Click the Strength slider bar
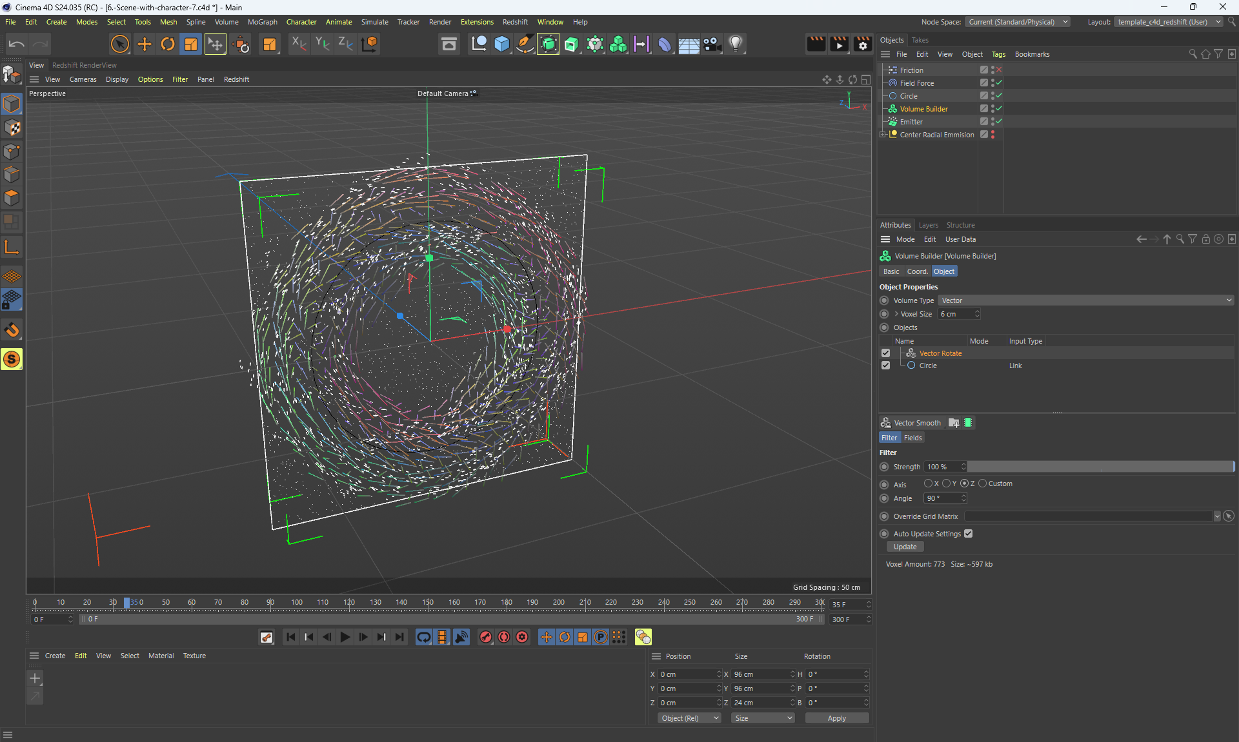 tap(1100, 467)
